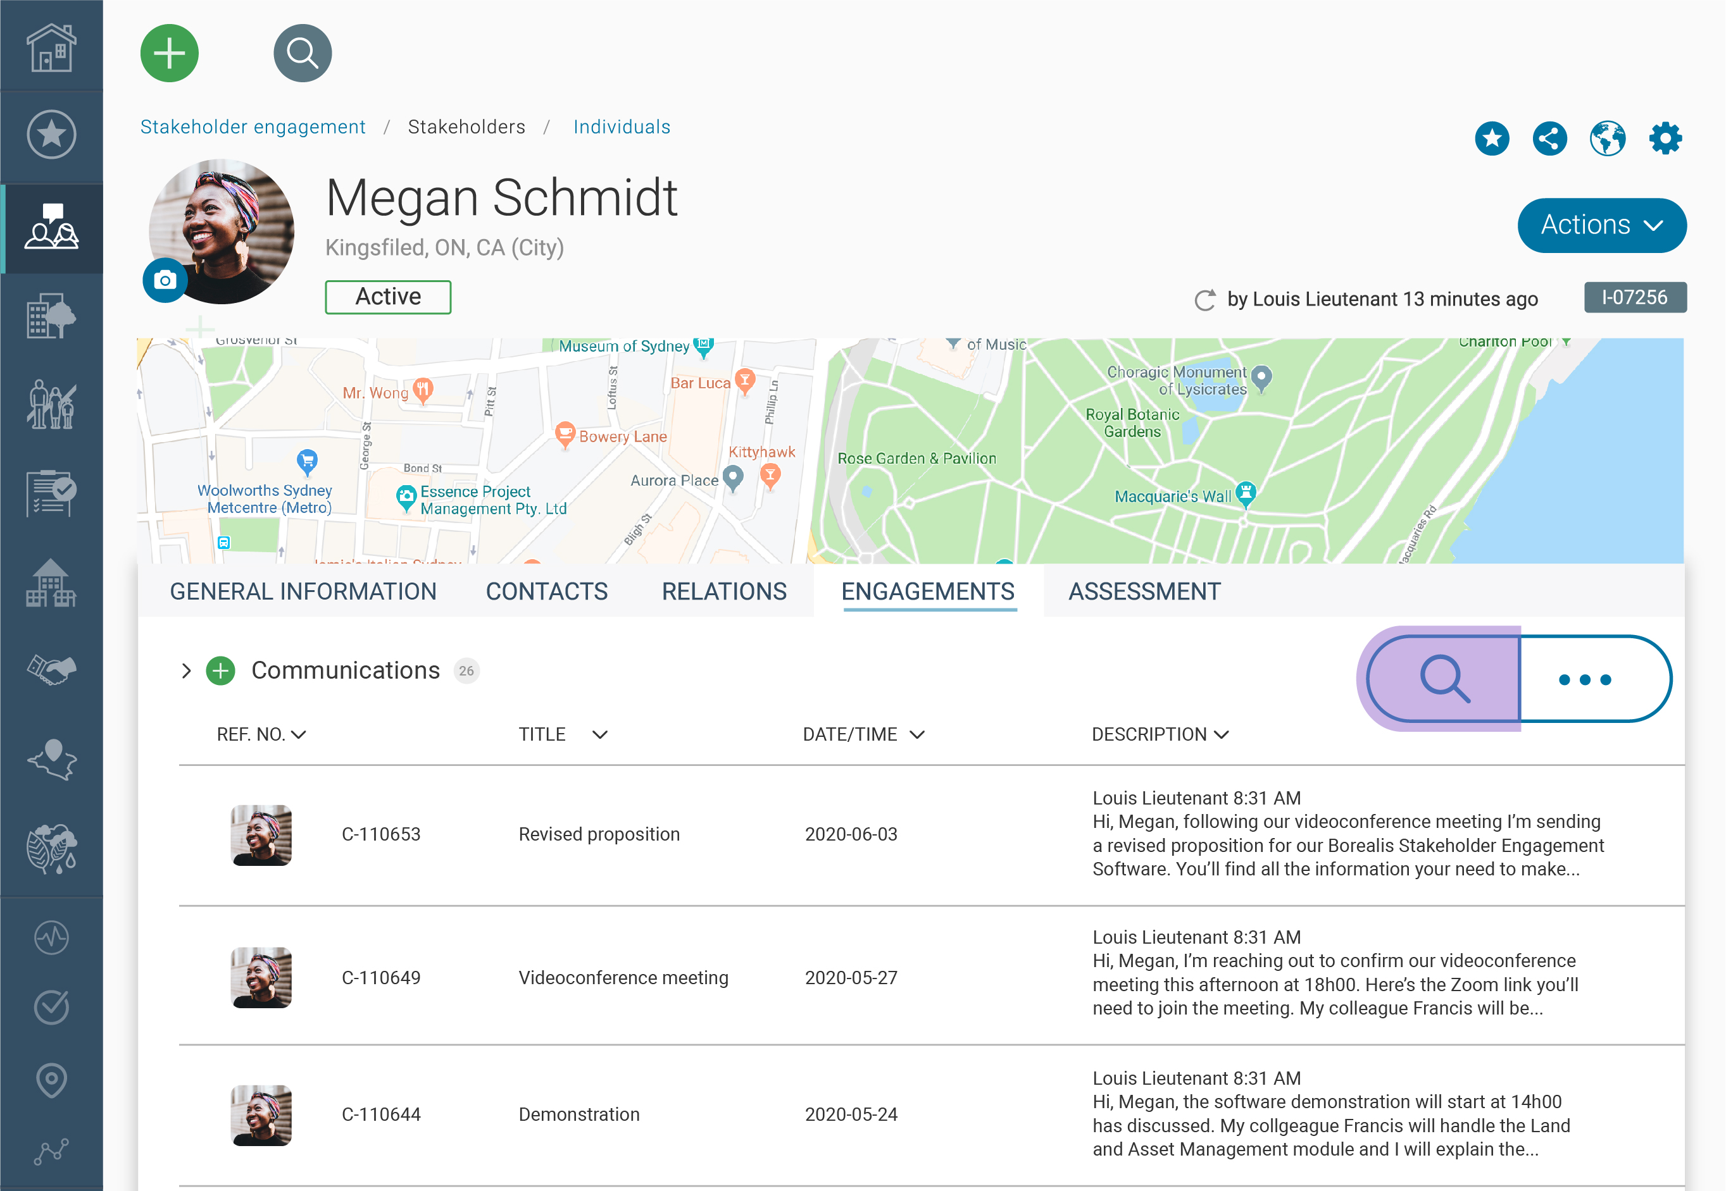Open the checklist document sidebar module
This screenshot has width=1726, height=1191.
[x=51, y=493]
